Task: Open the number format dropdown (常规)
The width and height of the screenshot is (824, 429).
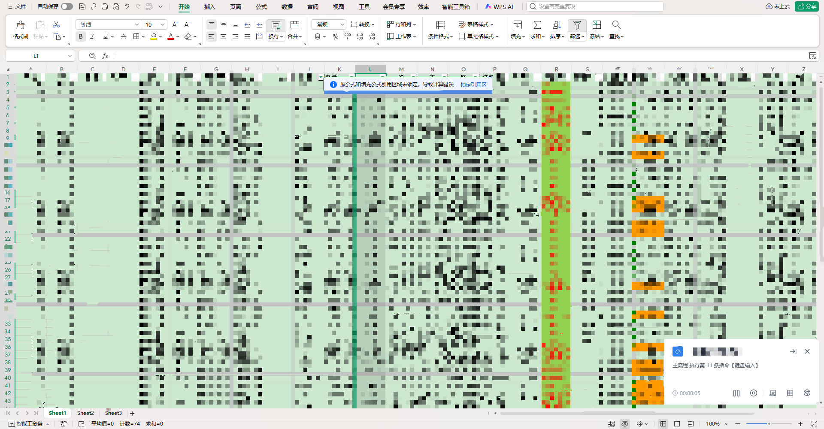Action: 342,24
